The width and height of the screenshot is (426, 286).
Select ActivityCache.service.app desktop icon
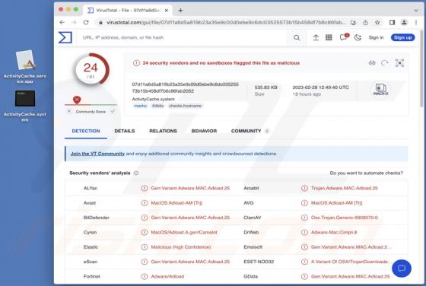point(24,66)
